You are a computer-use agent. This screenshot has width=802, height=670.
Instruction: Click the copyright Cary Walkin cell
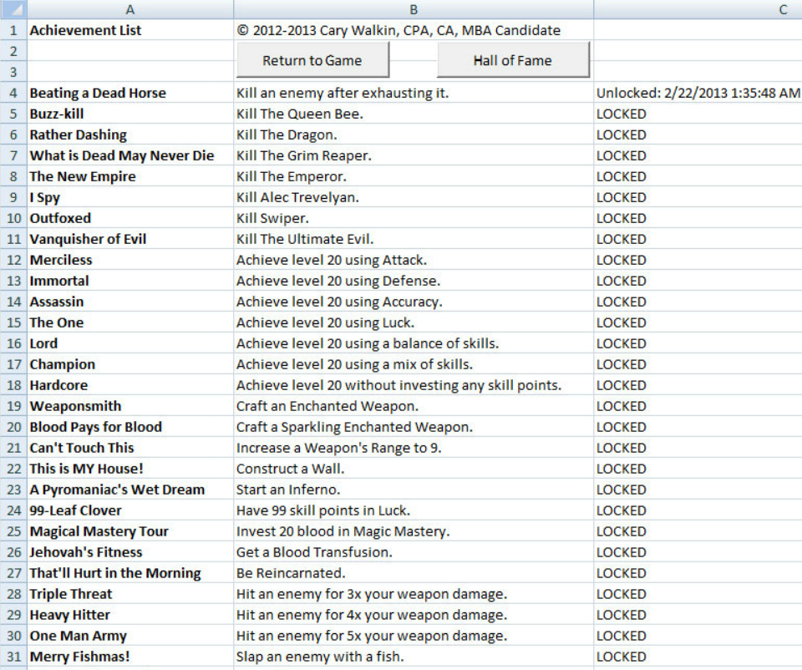click(x=414, y=30)
